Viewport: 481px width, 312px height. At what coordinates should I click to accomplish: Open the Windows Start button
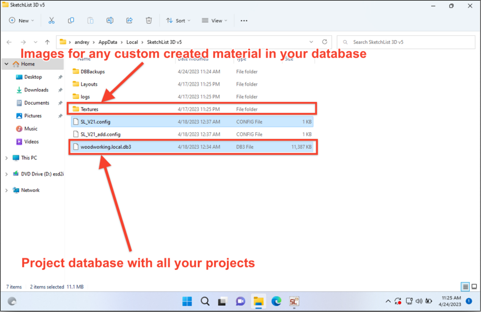pyautogui.click(x=187, y=301)
